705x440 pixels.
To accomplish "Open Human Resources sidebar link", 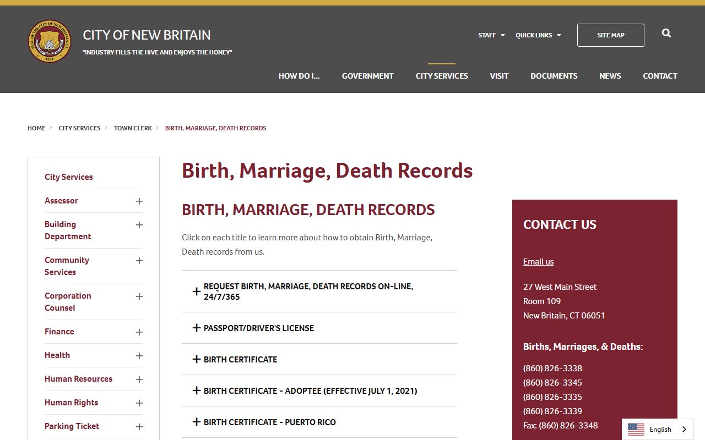I will [78, 379].
